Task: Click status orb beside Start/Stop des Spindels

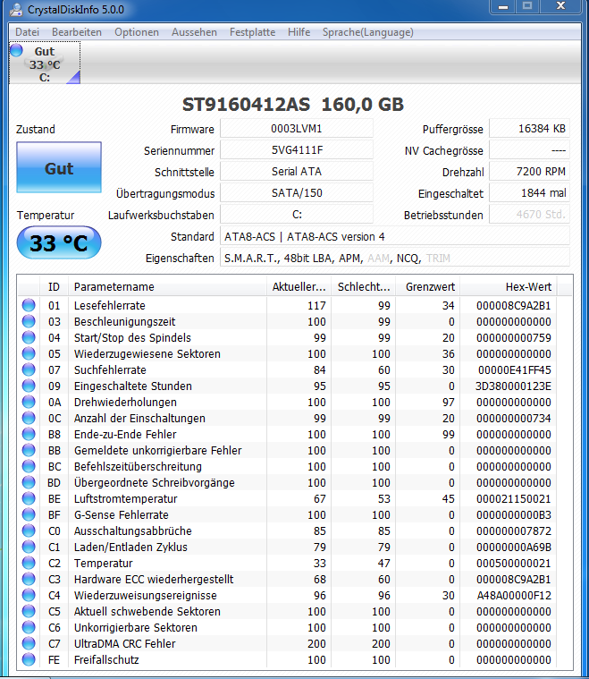Action: 29,337
